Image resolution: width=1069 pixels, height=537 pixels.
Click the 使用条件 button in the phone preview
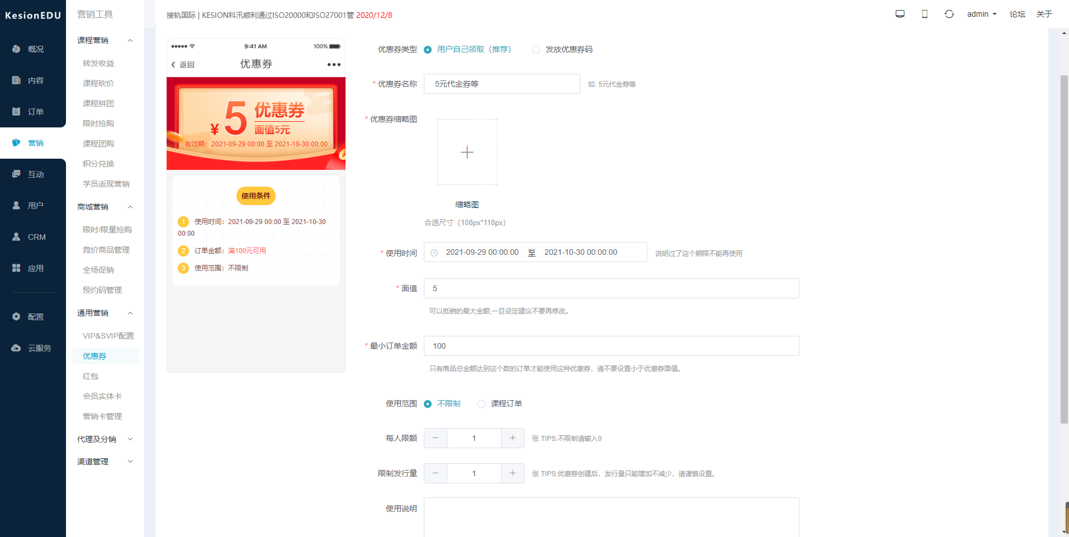pos(256,196)
